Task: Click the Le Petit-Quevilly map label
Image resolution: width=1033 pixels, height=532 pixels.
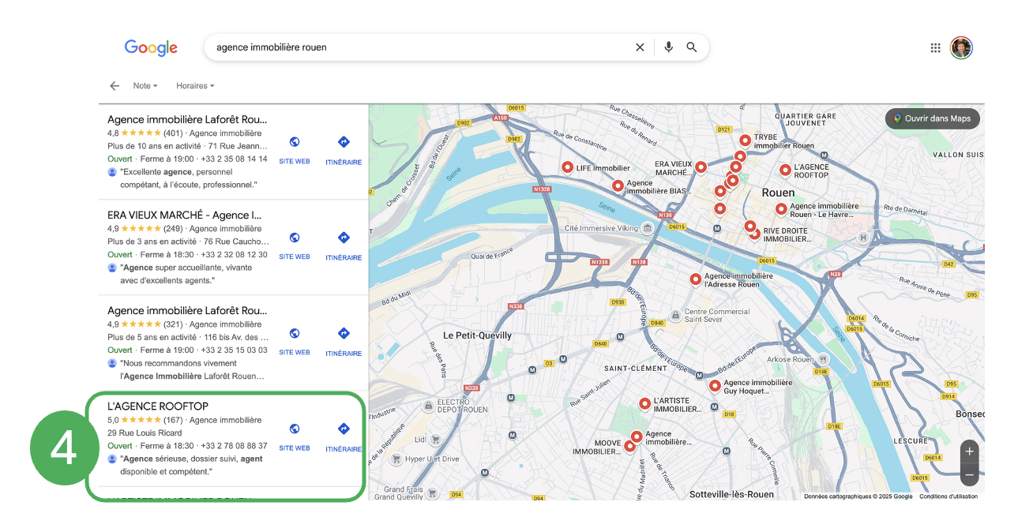Action: click(x=477, y=335)
